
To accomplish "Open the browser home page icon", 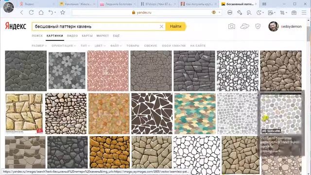I will click(x=41, y=13).
